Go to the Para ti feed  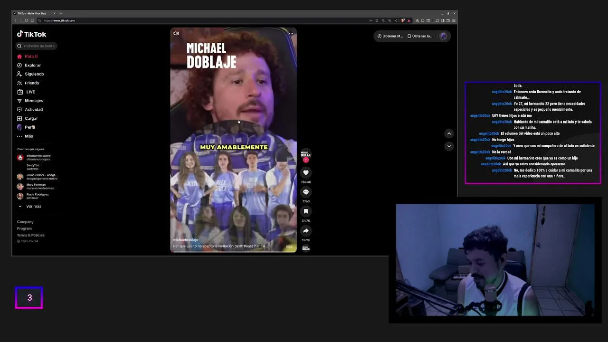[x=28, y=57]
